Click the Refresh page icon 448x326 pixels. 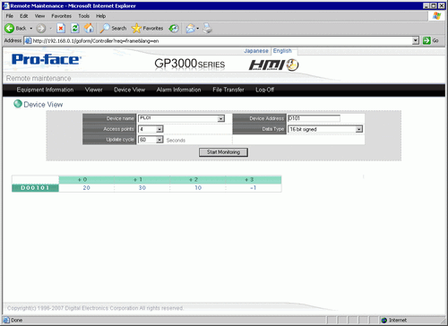pyautogui.click(x=75, y=29)
